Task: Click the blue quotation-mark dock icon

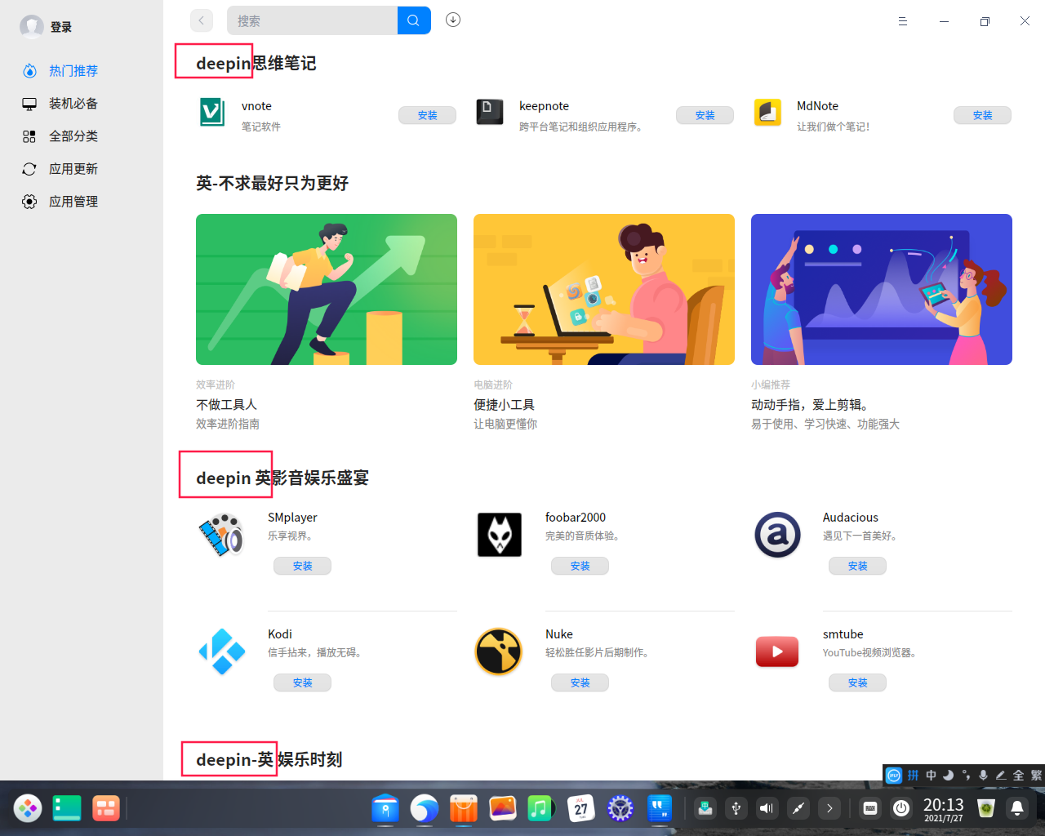Action: pos(660,808)
